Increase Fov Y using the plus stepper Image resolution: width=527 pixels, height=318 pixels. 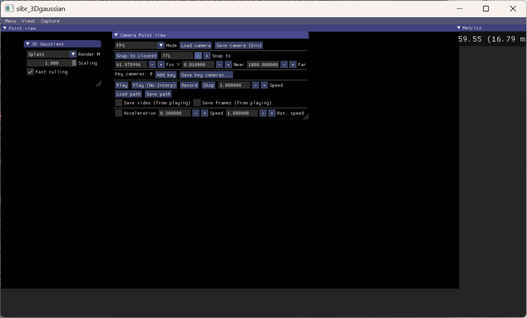coord(161,64)
